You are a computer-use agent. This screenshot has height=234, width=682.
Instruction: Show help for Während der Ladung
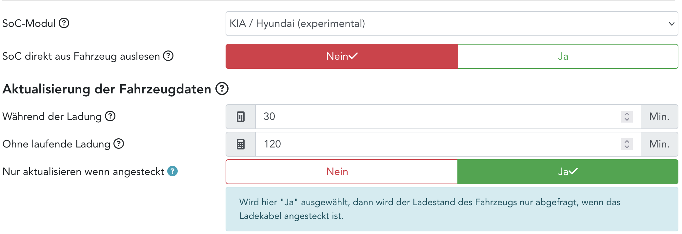(110, 116)
